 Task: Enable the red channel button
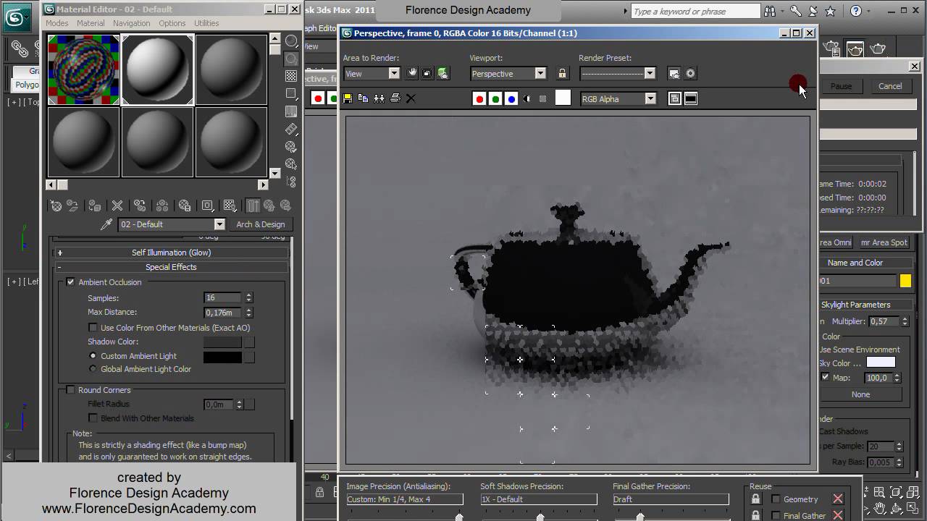479,99
